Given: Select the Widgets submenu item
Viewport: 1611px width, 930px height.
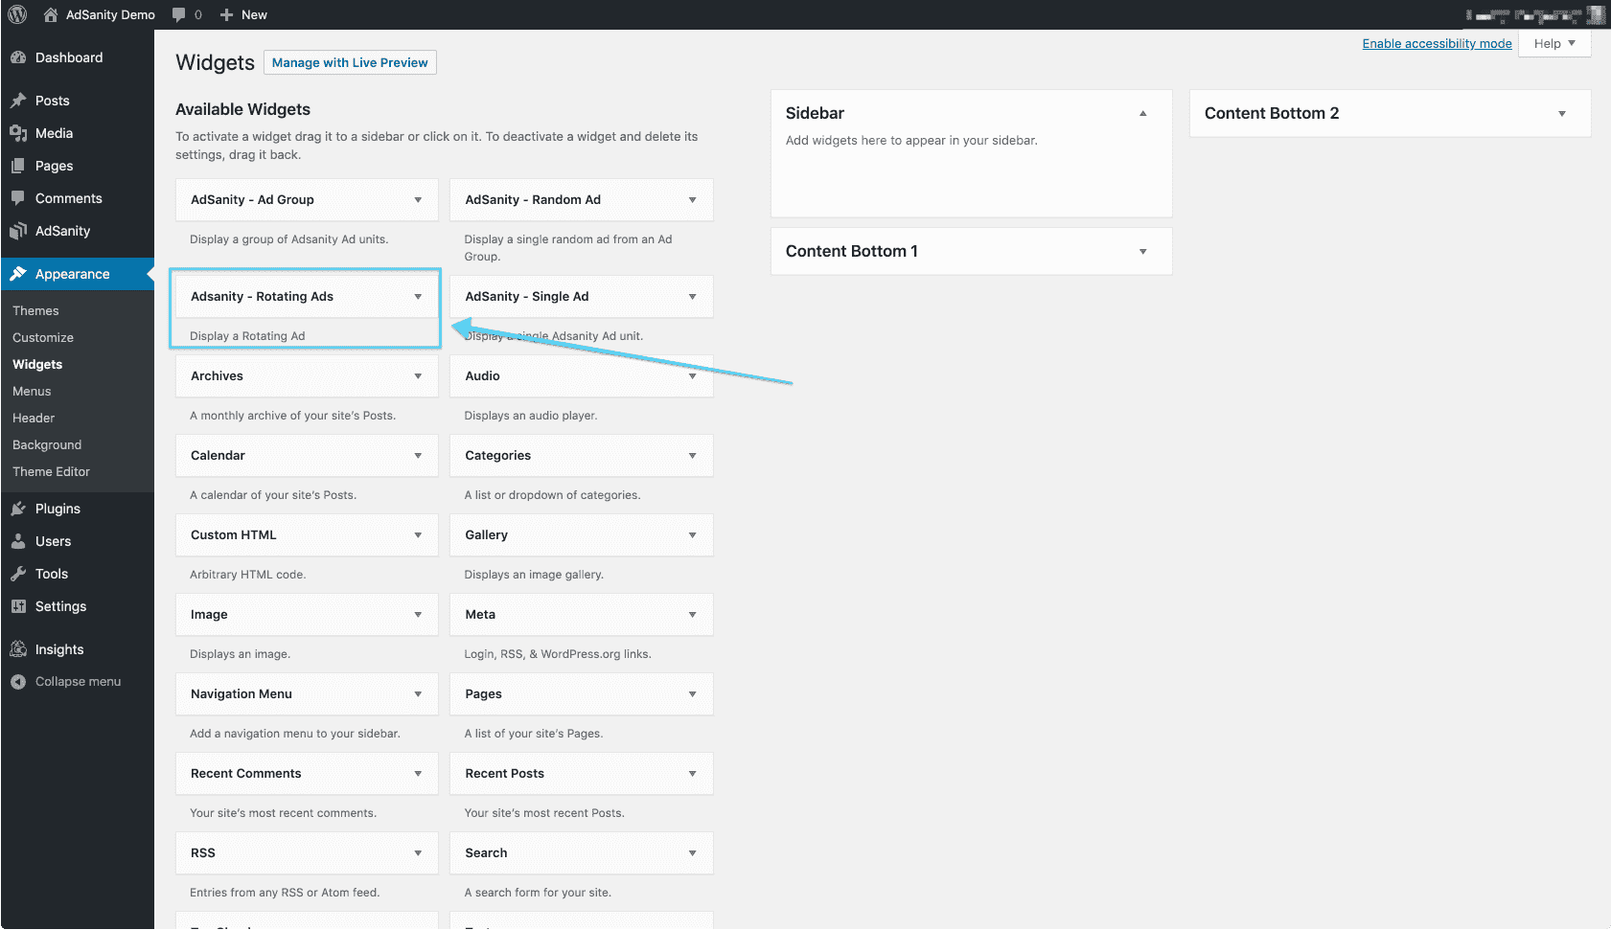Looking at the screenshot, I should 37,365.
